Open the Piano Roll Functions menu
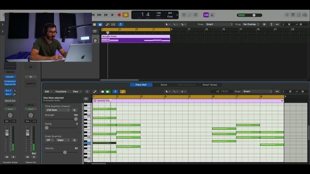This screenshot has width=310, height=174. pos(62,91)
